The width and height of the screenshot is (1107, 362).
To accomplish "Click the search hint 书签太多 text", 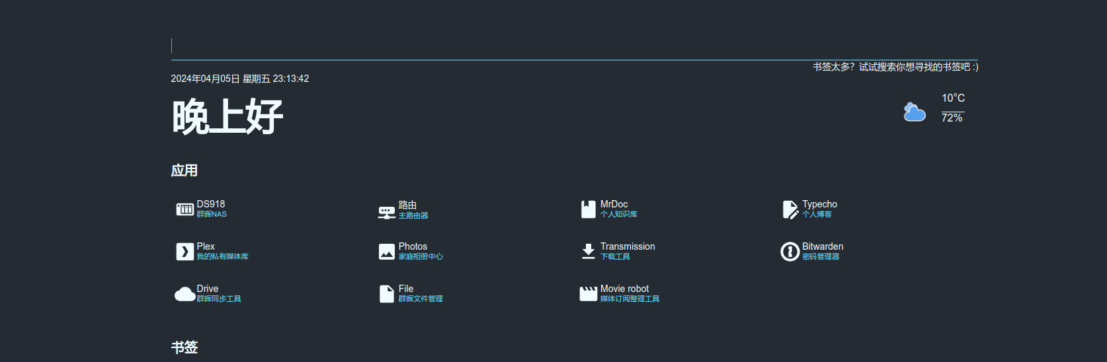I will (x=895, y=67).
